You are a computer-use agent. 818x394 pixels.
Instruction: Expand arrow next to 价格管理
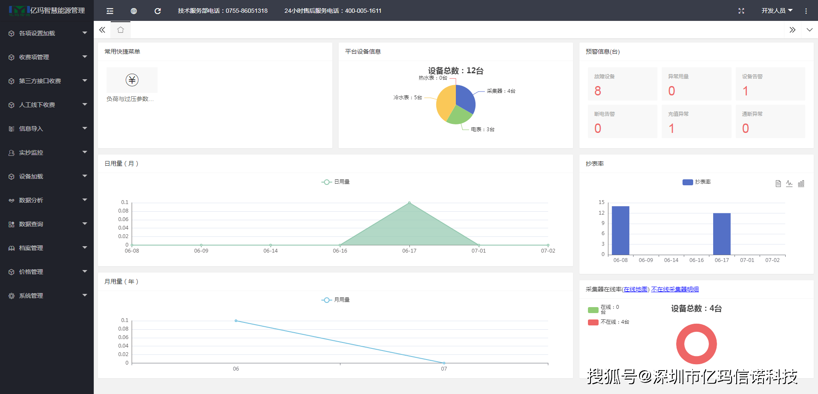coord(85,271)
